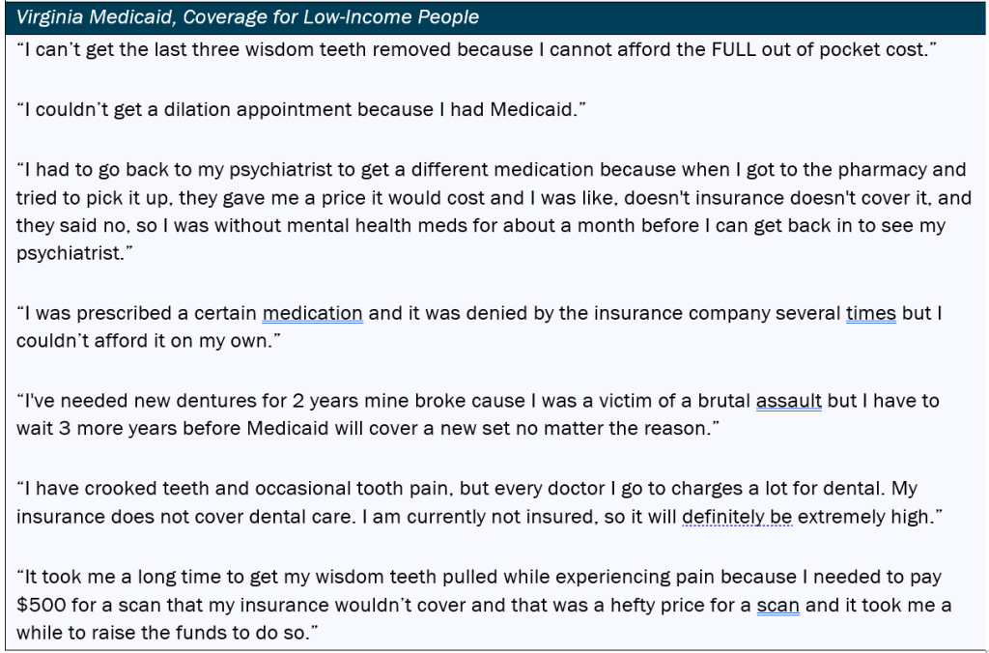This screenshot has width=989, height=653.
Task: Click the word 'FULL' in the first quote
Action: click(734, 49)
